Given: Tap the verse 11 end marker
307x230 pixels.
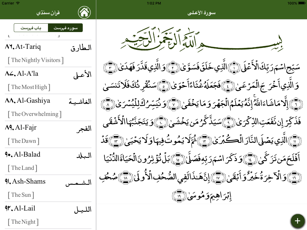Looking at the screenshot, I should pyautogui.click(x=295, y=141).
